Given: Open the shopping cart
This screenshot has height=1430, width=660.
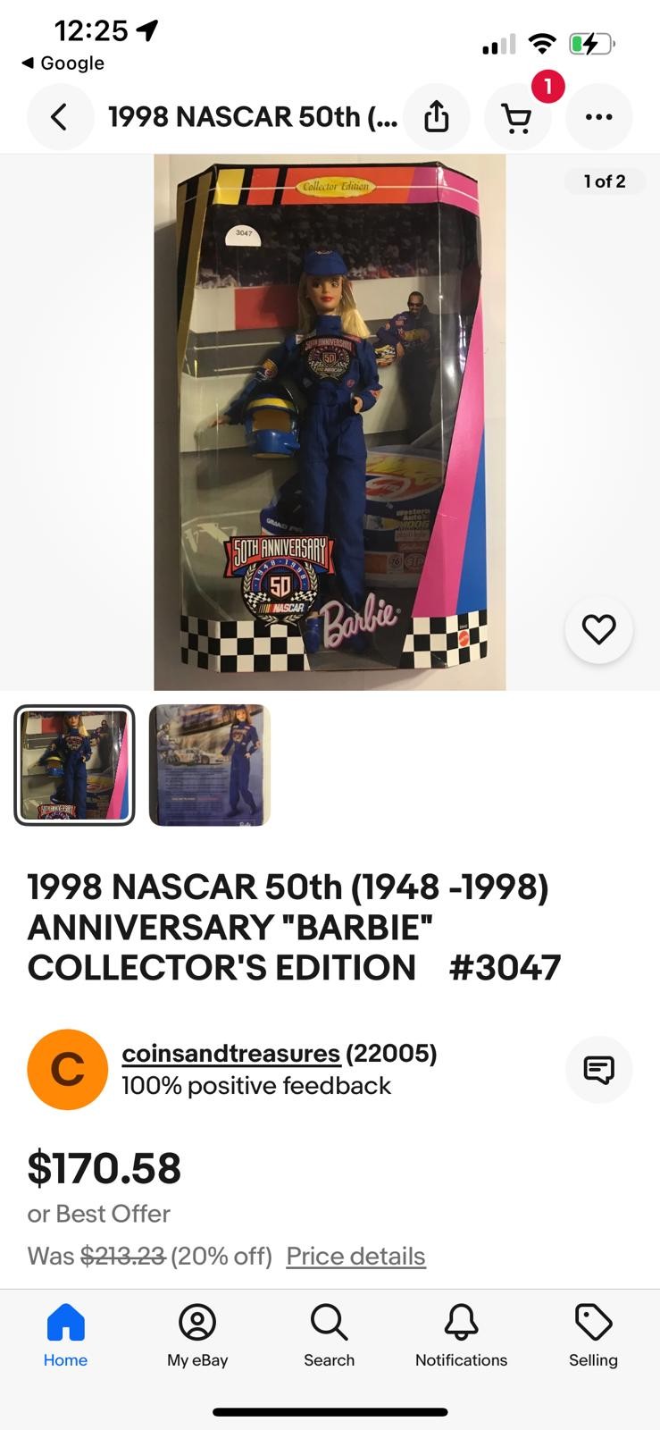Looking at the screenshot, I should (517, 117).
